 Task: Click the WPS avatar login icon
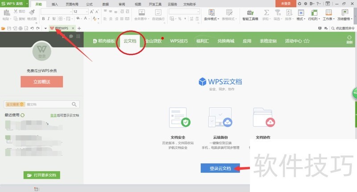(42, 52)
